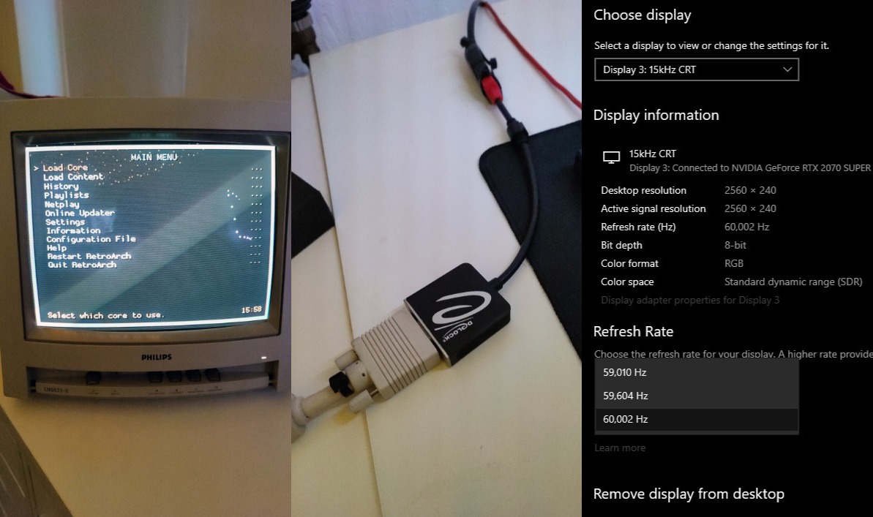The image size is (873, 517).
Task: Select Information in RetroArch menu
Action: coord(73,230)
